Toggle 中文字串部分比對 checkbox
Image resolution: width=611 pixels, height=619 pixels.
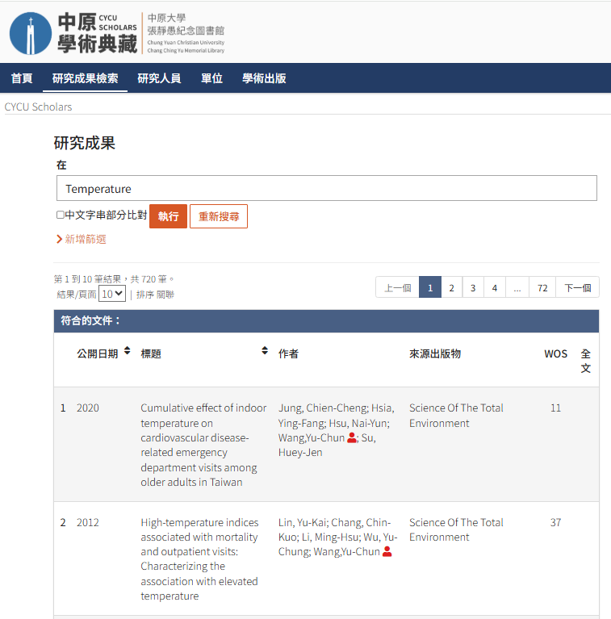click(x=60, y=215)
